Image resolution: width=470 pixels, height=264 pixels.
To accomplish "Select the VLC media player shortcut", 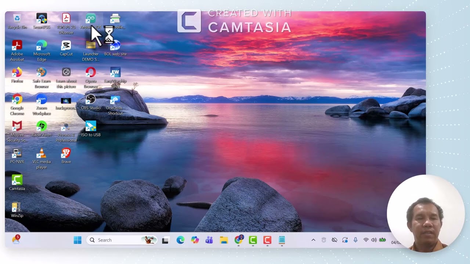I will [41, 159].
